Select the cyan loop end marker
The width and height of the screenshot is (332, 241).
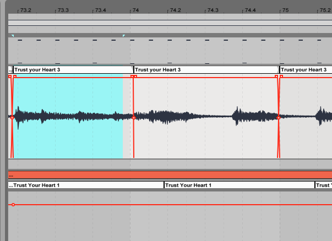coord(124,36)
